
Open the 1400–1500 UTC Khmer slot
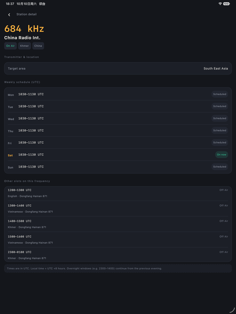point(118,224)
